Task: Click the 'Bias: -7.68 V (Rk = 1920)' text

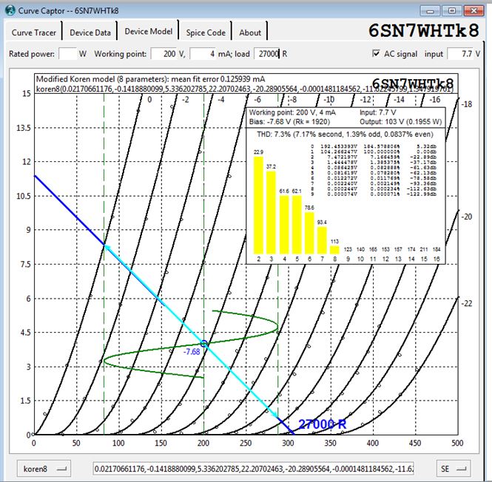Action: (289, 122)
